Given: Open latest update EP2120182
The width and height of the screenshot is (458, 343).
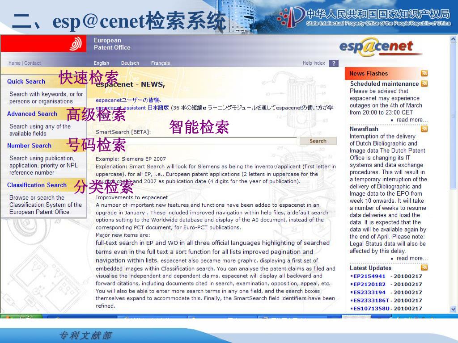Looking at the screenshot, I should click(x=369, y=284).
